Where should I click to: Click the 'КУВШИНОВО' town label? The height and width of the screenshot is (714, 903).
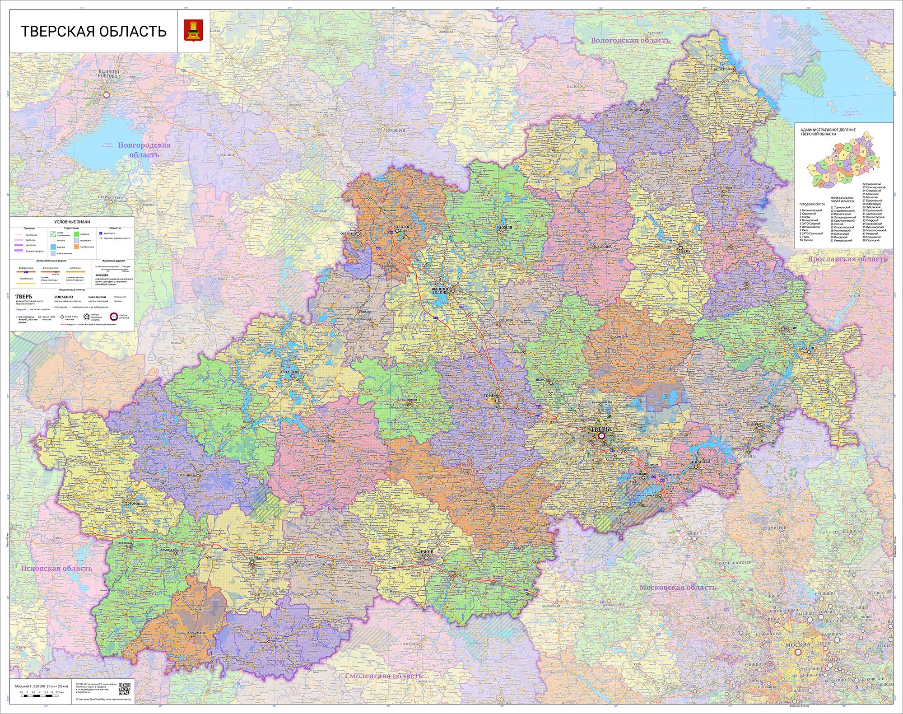coord(407,400)
